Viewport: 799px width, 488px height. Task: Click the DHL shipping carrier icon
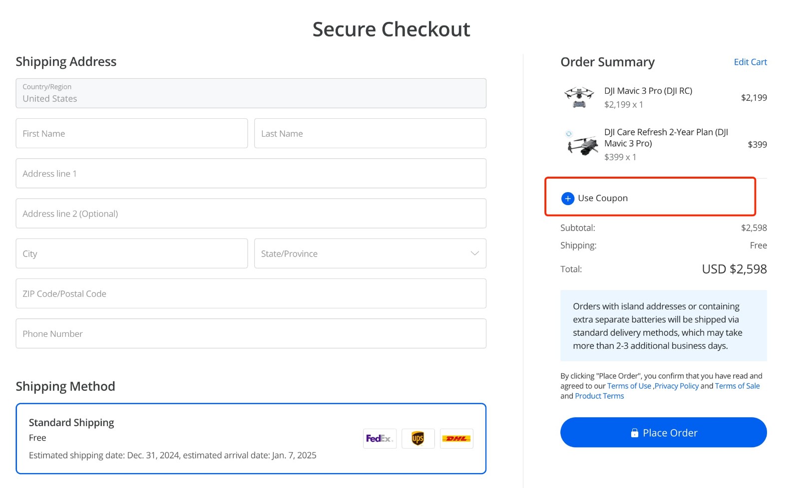tap(456, 438)
